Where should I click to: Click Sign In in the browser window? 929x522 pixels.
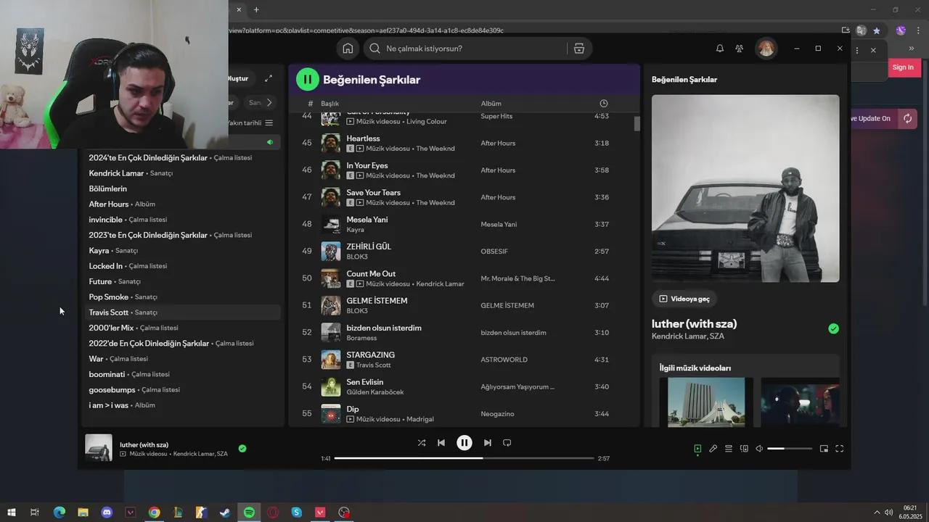(x=903, y=67)
